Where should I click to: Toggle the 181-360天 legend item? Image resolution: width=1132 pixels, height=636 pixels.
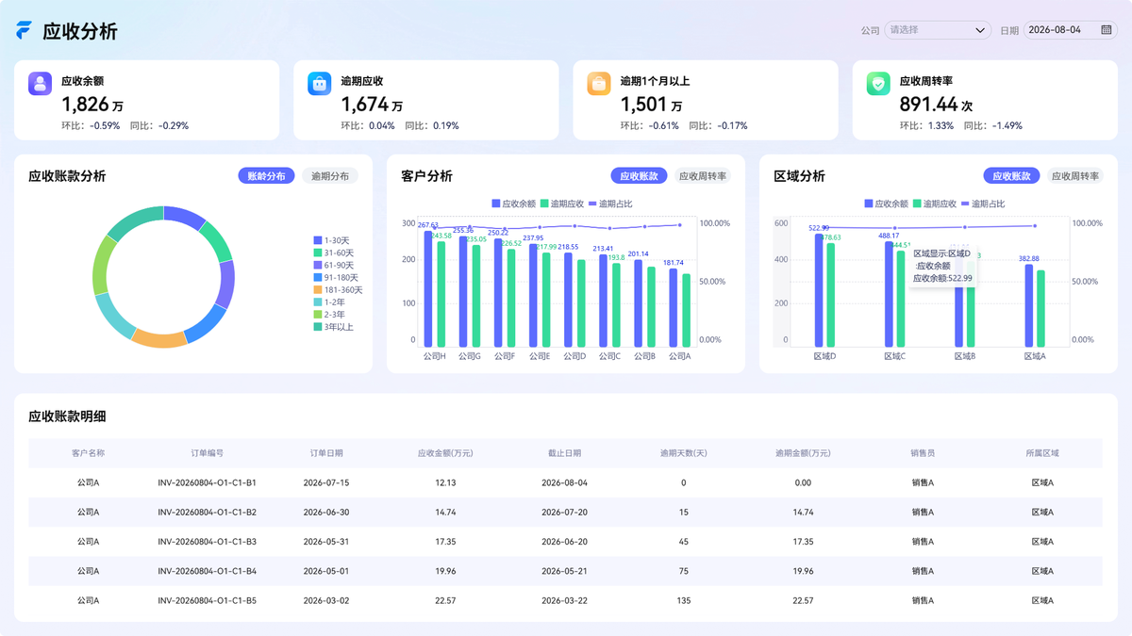(338, 290)
